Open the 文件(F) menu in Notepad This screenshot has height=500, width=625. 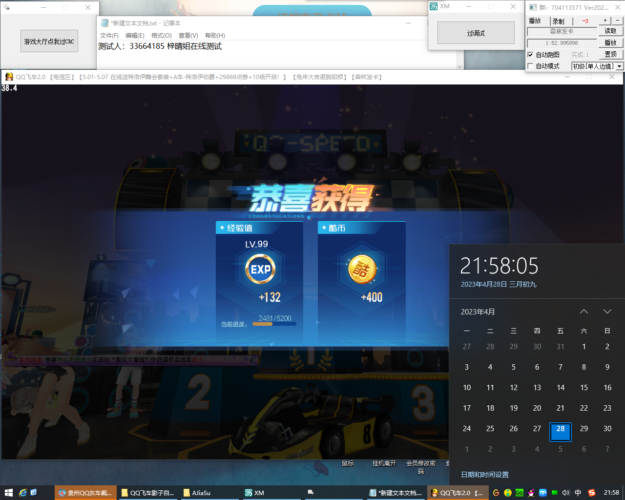pyautogui.click(x=109, y=35)
